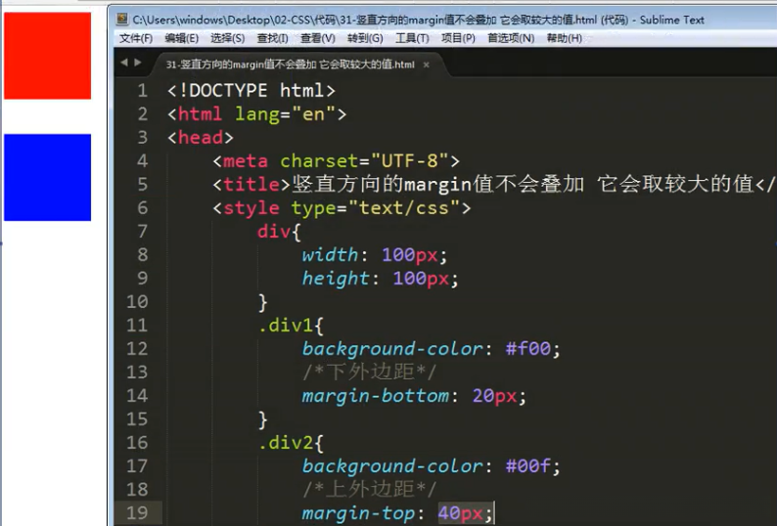Screen dimensions: 777x526
Task: Open the 选择(S) menu
Action: click(x=227, y=38)
